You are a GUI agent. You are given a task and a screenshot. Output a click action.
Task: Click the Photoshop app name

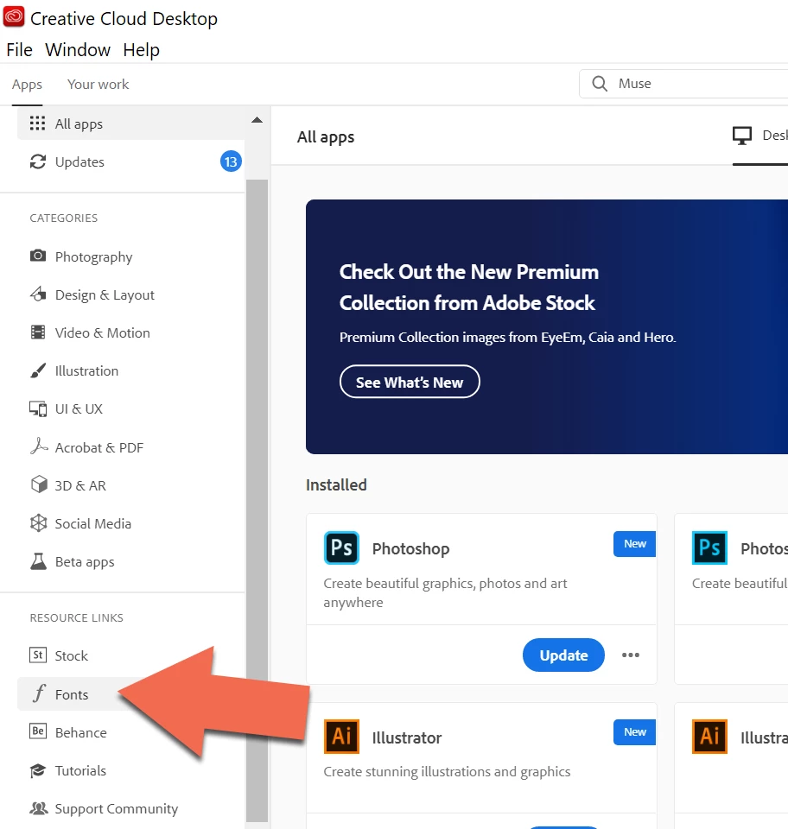point(411,549)
